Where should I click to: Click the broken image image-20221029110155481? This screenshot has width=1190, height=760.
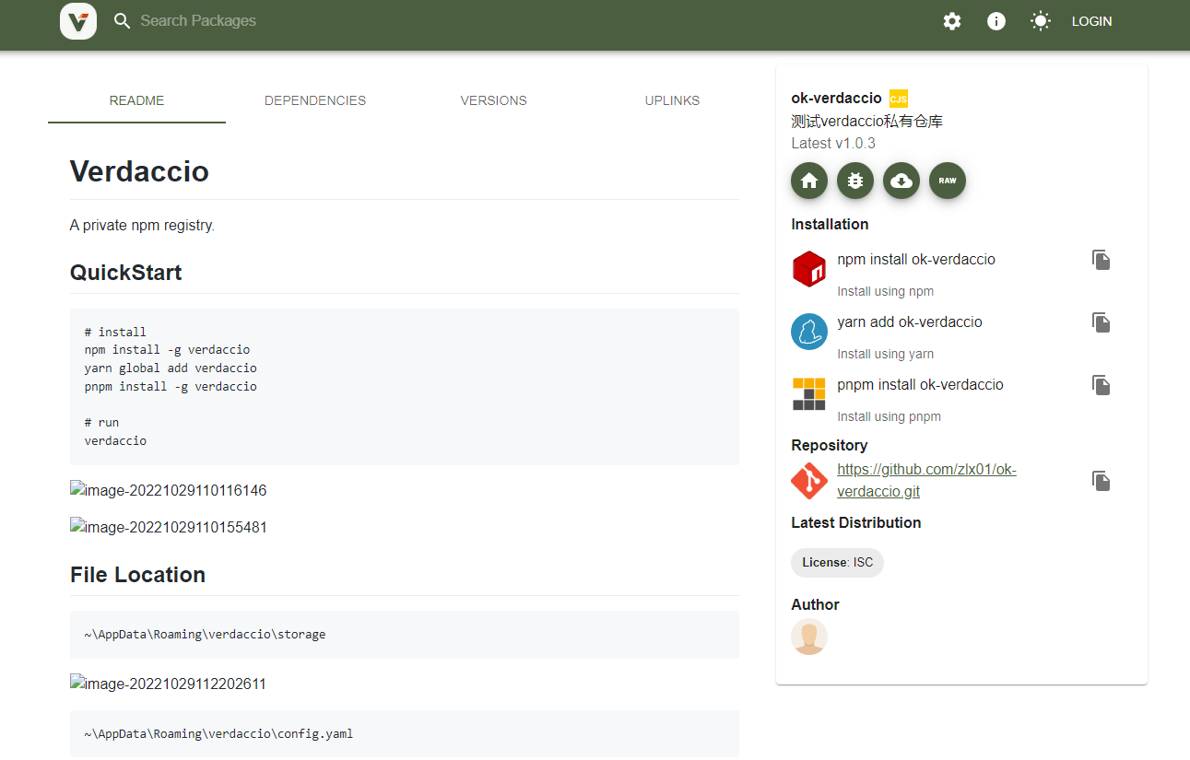tap(169, 528)
